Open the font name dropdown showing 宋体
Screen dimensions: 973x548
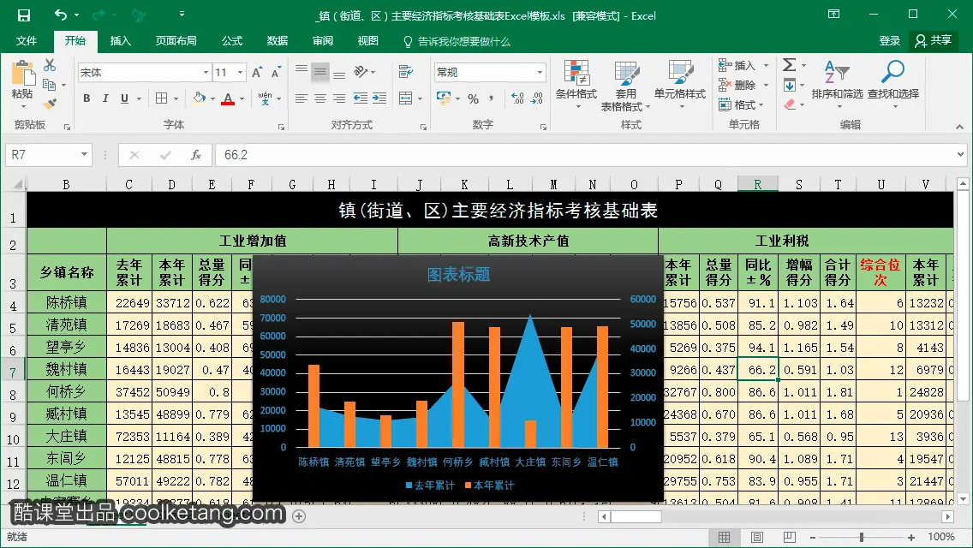pyautogui.click(x=206, y=73)
